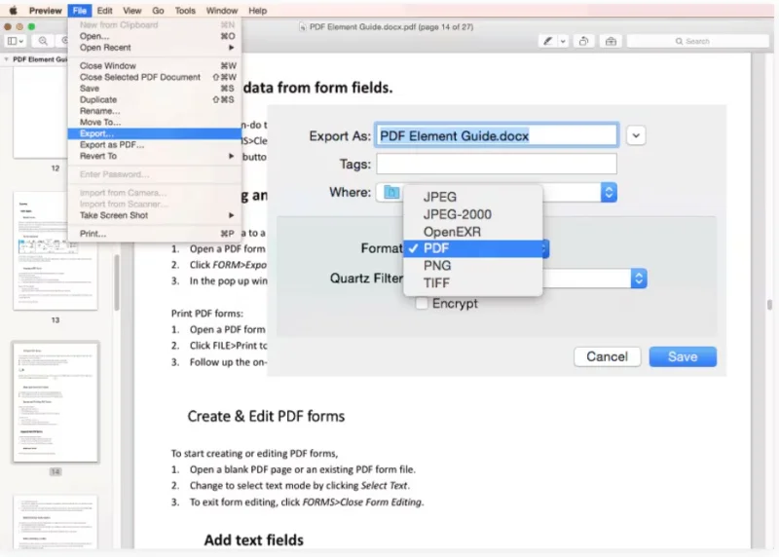Click the Cancel button
Screen dimensions: 780x558
(607, 356)
